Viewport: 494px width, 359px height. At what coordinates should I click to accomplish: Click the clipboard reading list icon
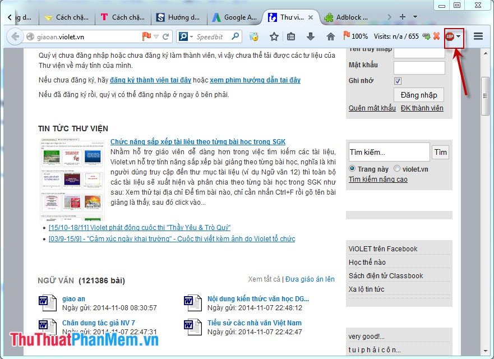pyautogui.click(x=291, y=38)
